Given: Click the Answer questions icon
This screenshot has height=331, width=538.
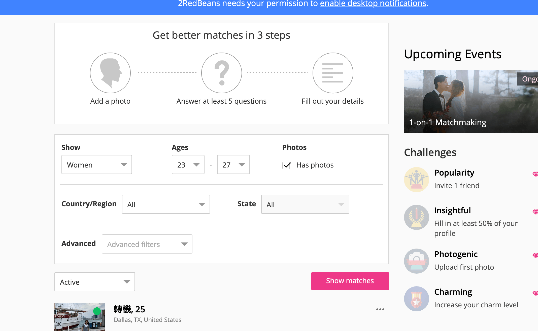Looking at the screenshot, I should [221, 72].
